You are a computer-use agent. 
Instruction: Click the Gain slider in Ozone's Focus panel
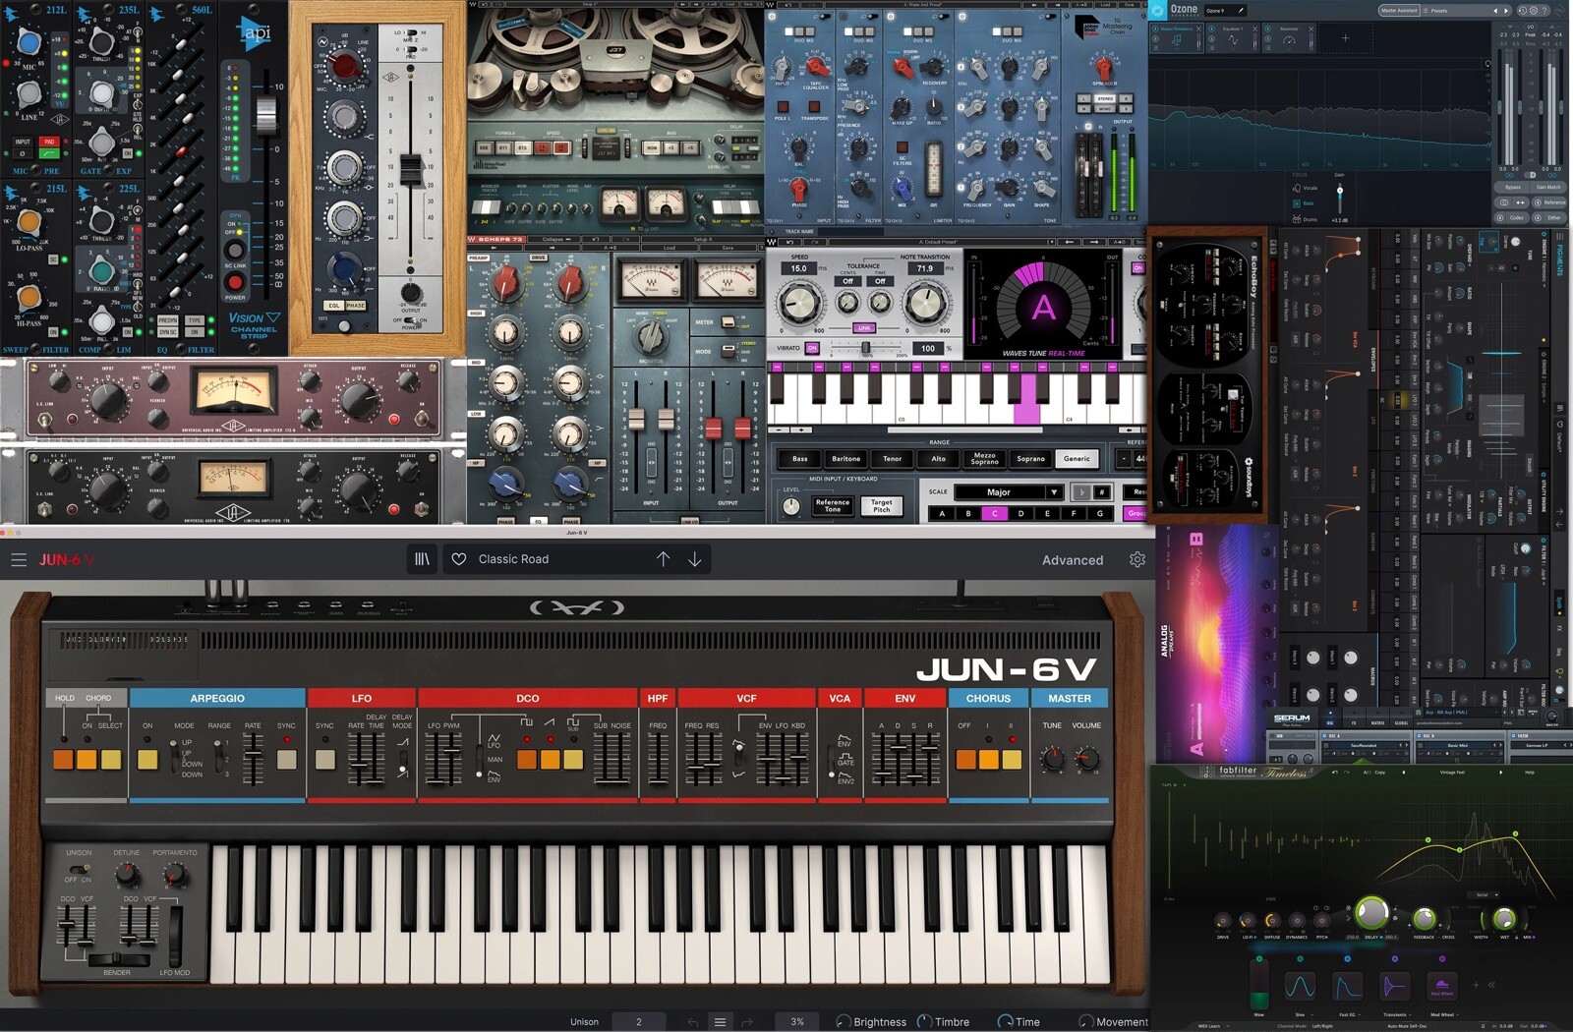click(x=1340, y=191)
